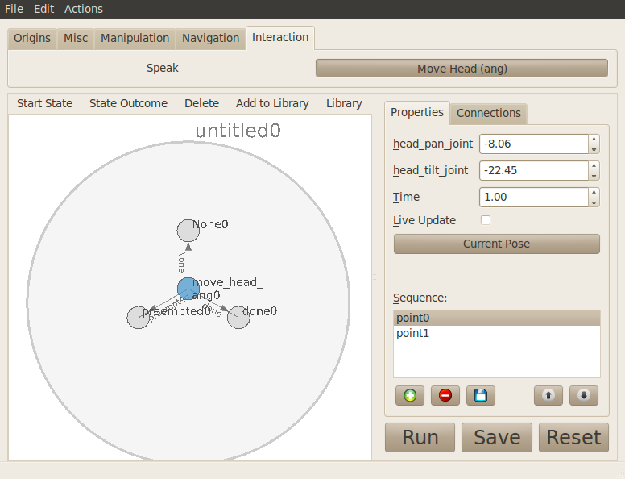Screen dimensions: 625x479
Task: Select the done0 outcome node
Action: click(238, 317)
